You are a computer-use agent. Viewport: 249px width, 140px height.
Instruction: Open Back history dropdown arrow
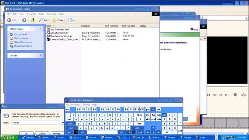(x=19, y=20)
